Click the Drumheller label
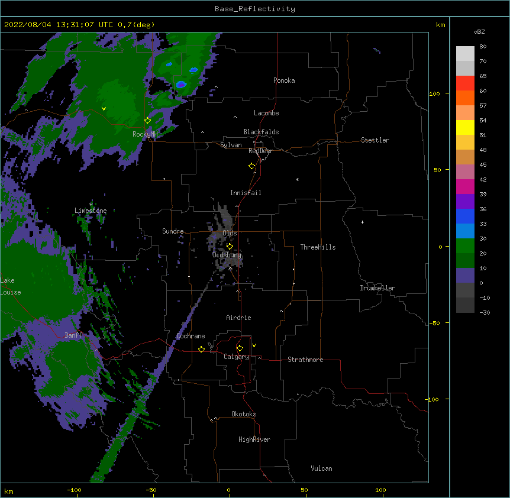This screenshot has height=498, width=510. [x=377, y=288]
